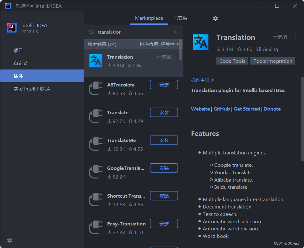
Task: Click the Easy-Translation plugin name
Action: [126, 224]
